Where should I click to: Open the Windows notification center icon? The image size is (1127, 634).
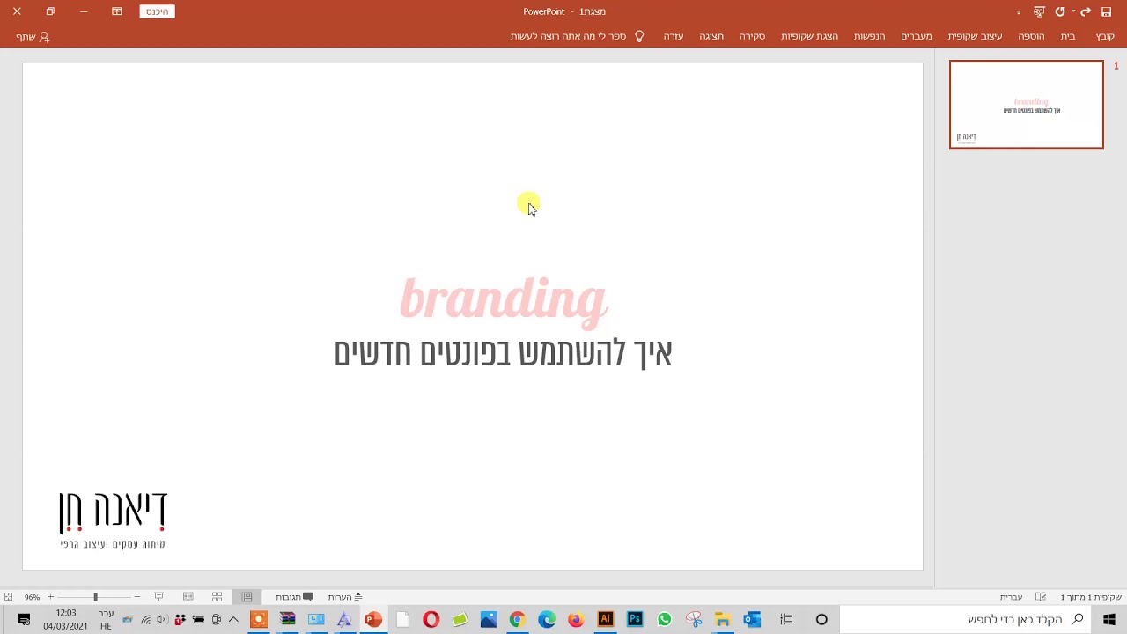tap(24, 620)
